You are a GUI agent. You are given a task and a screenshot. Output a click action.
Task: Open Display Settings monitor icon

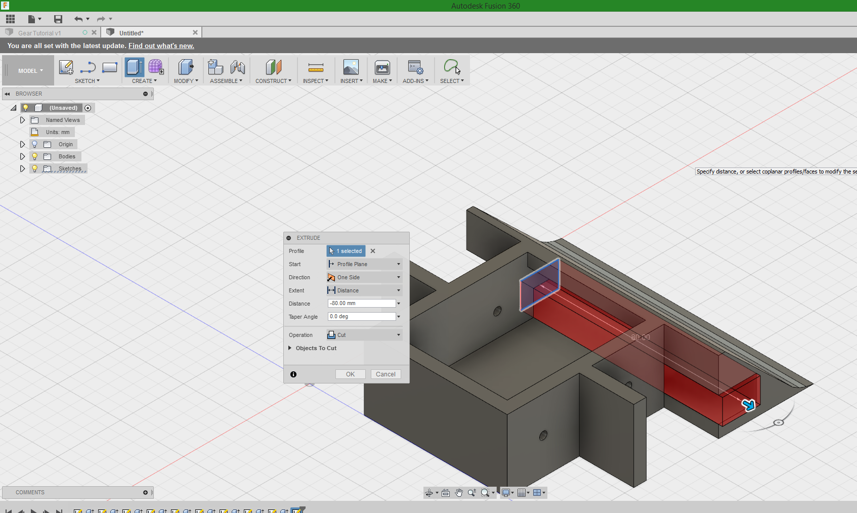[x=505, y=493]
